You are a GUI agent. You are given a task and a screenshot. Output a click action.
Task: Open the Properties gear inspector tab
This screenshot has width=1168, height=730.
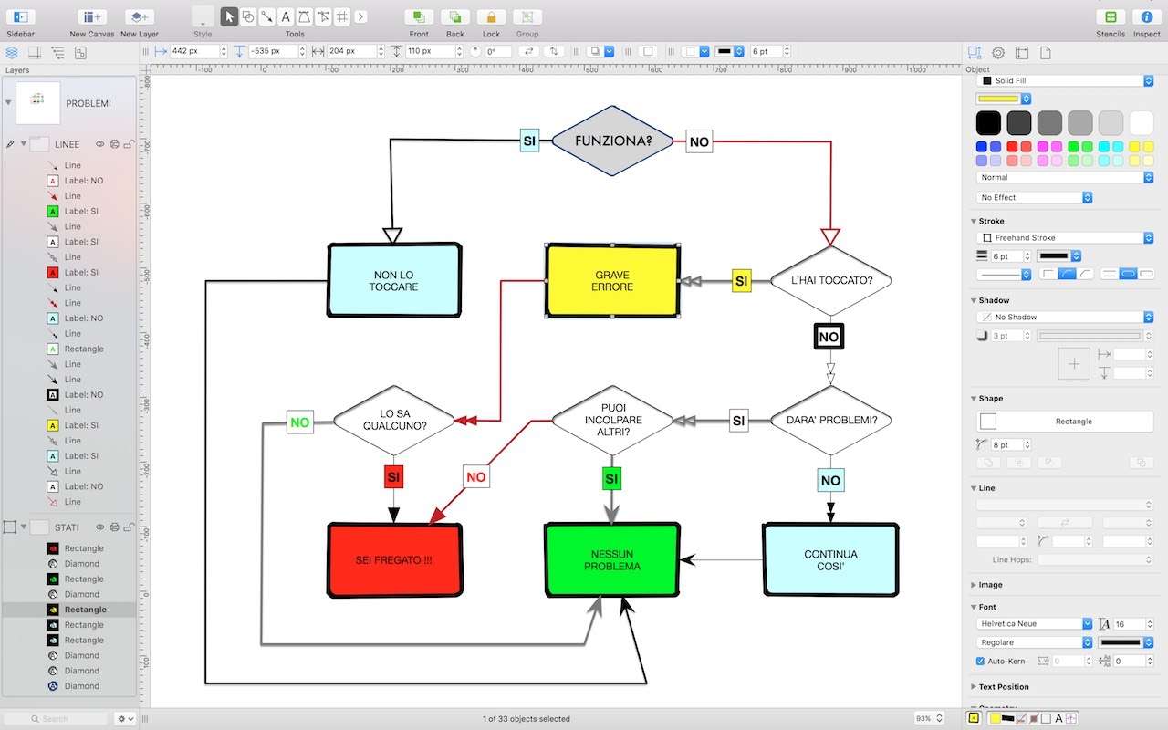[998, 53]
